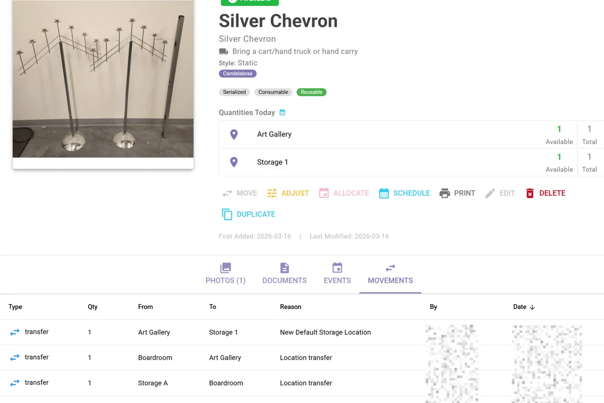The width and height of the screenshot is (604, 403).
Task: Click the red Delete trash icon
Action: pos(530,193)
